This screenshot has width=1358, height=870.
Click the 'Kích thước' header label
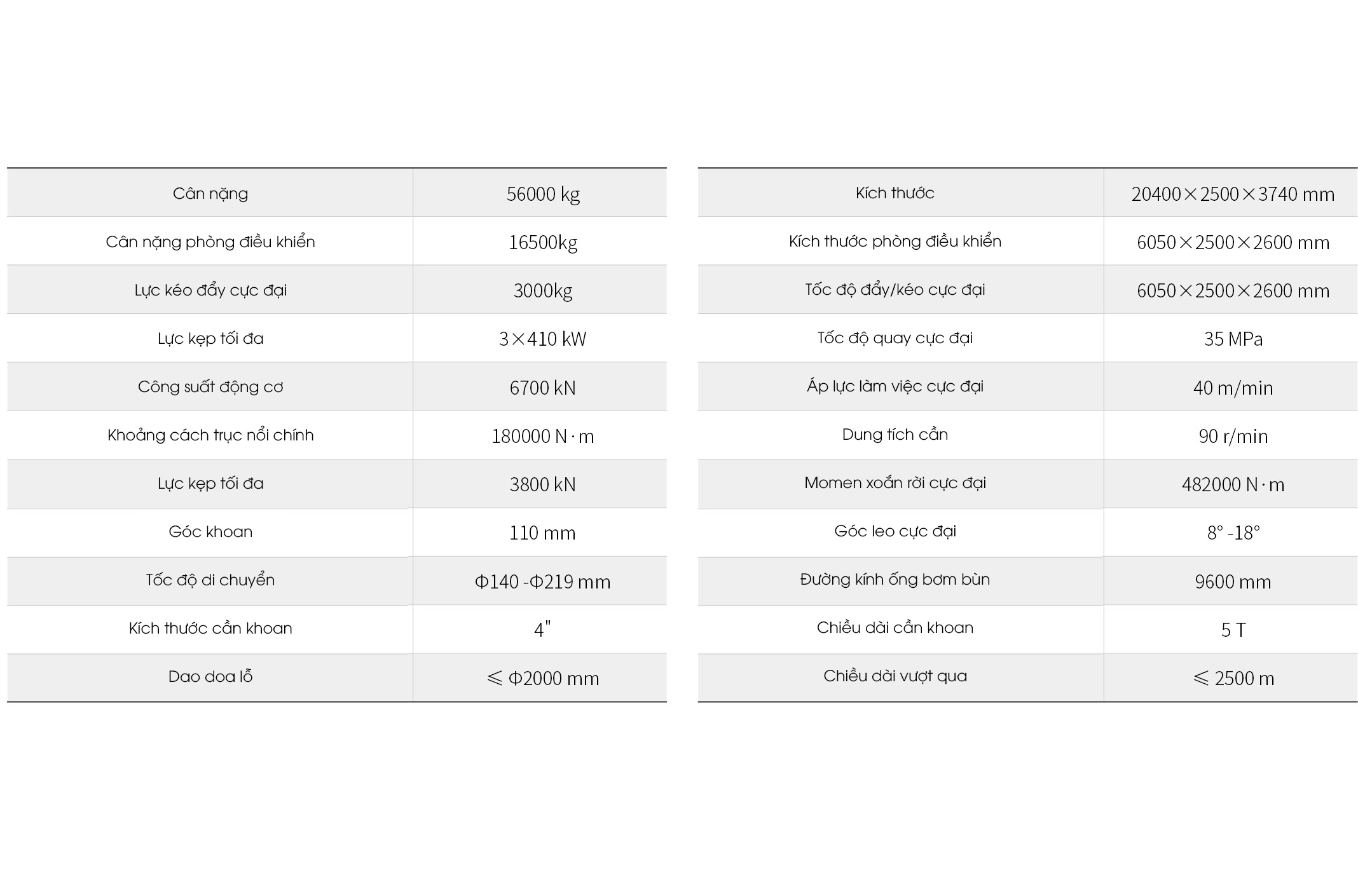[x=895, y=193]
